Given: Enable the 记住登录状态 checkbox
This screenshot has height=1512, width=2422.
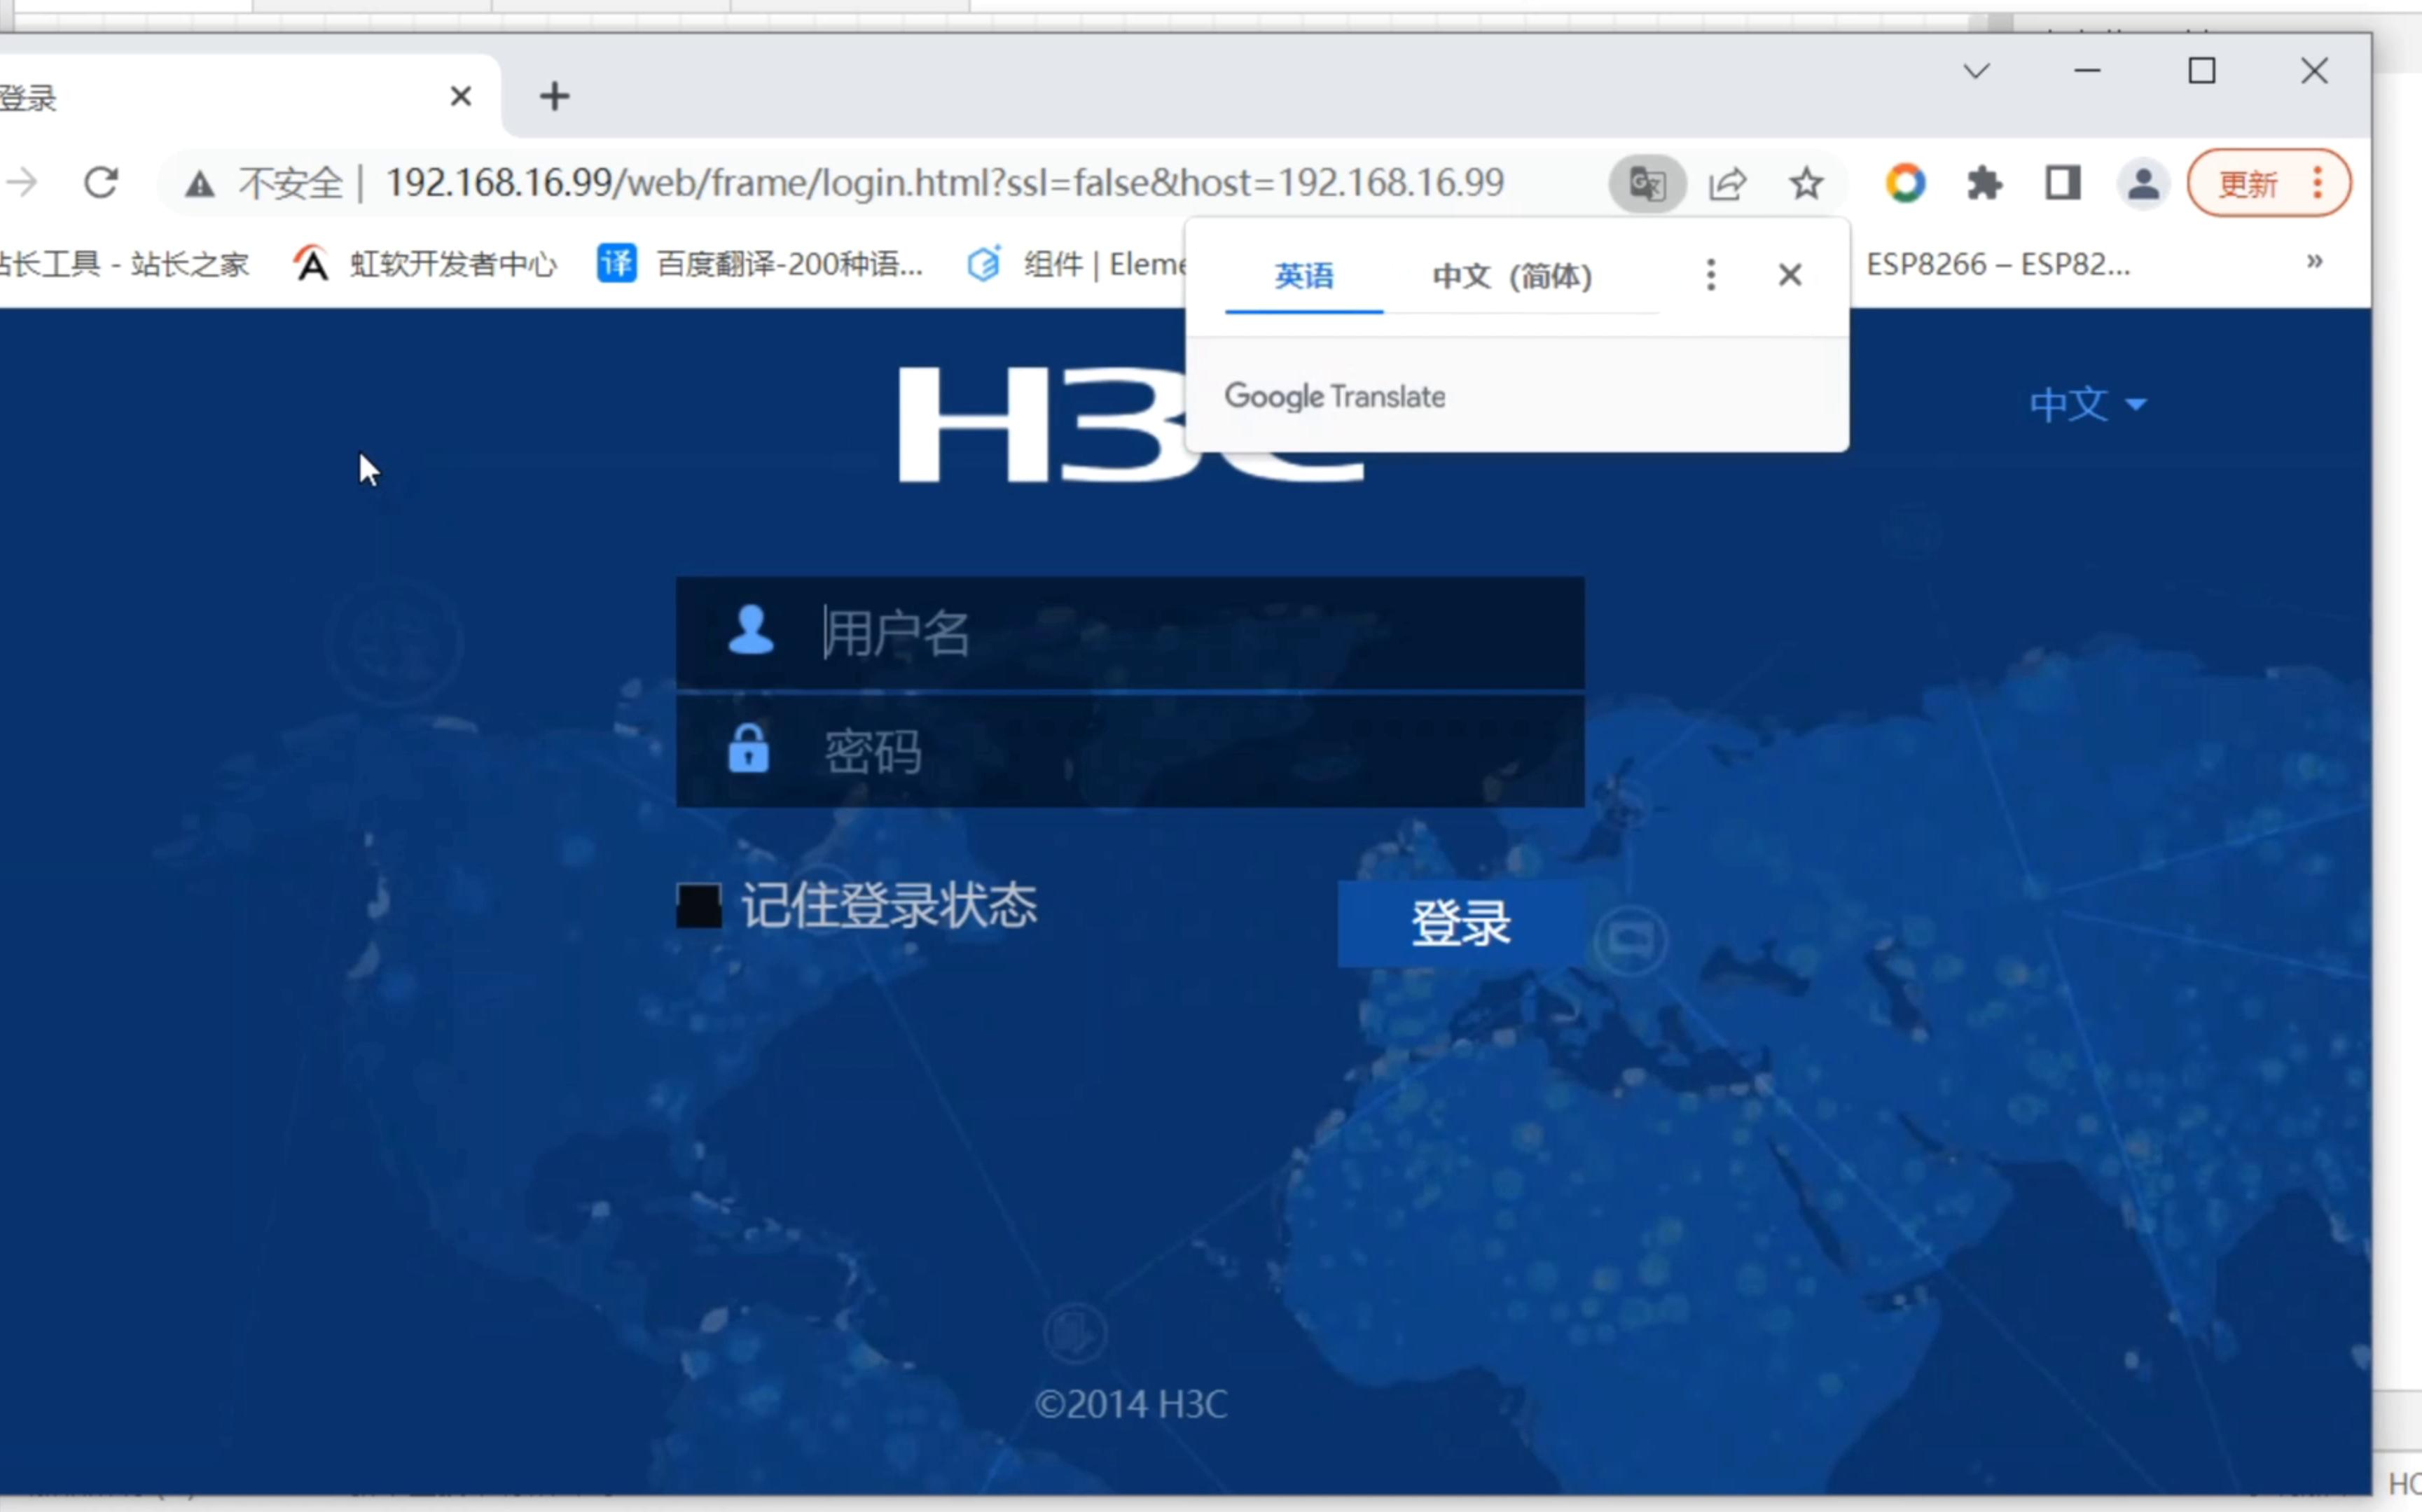Looking at the screenshot, I should (x=698, y=905).
